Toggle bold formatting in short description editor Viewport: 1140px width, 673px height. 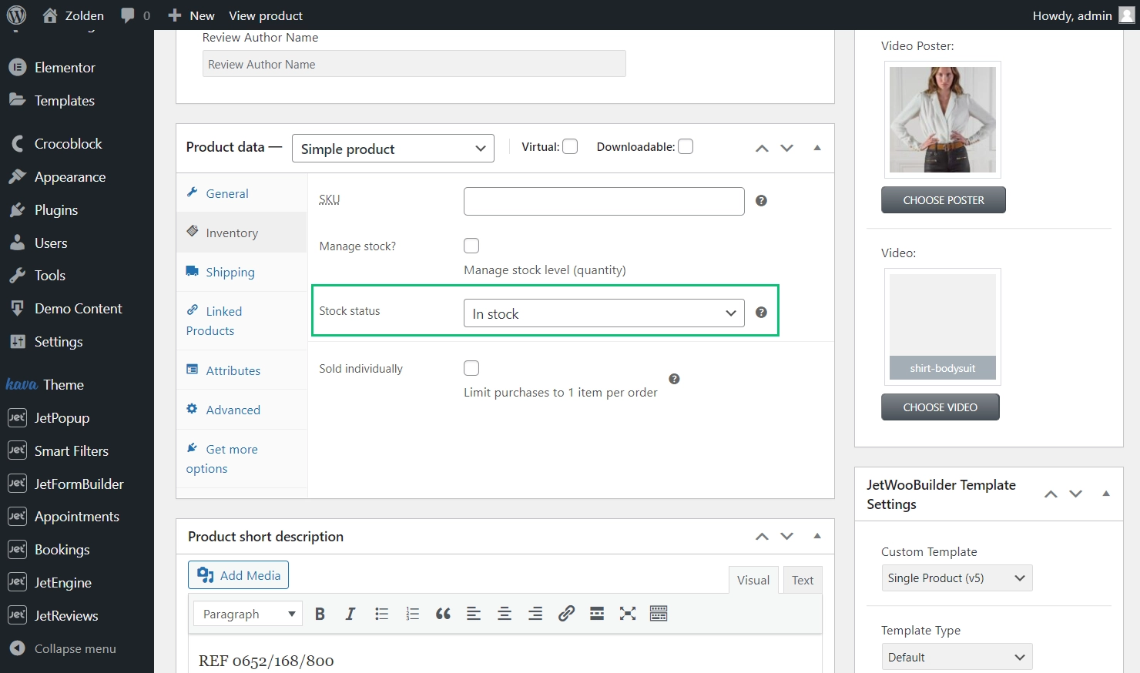tap(320, 614)
